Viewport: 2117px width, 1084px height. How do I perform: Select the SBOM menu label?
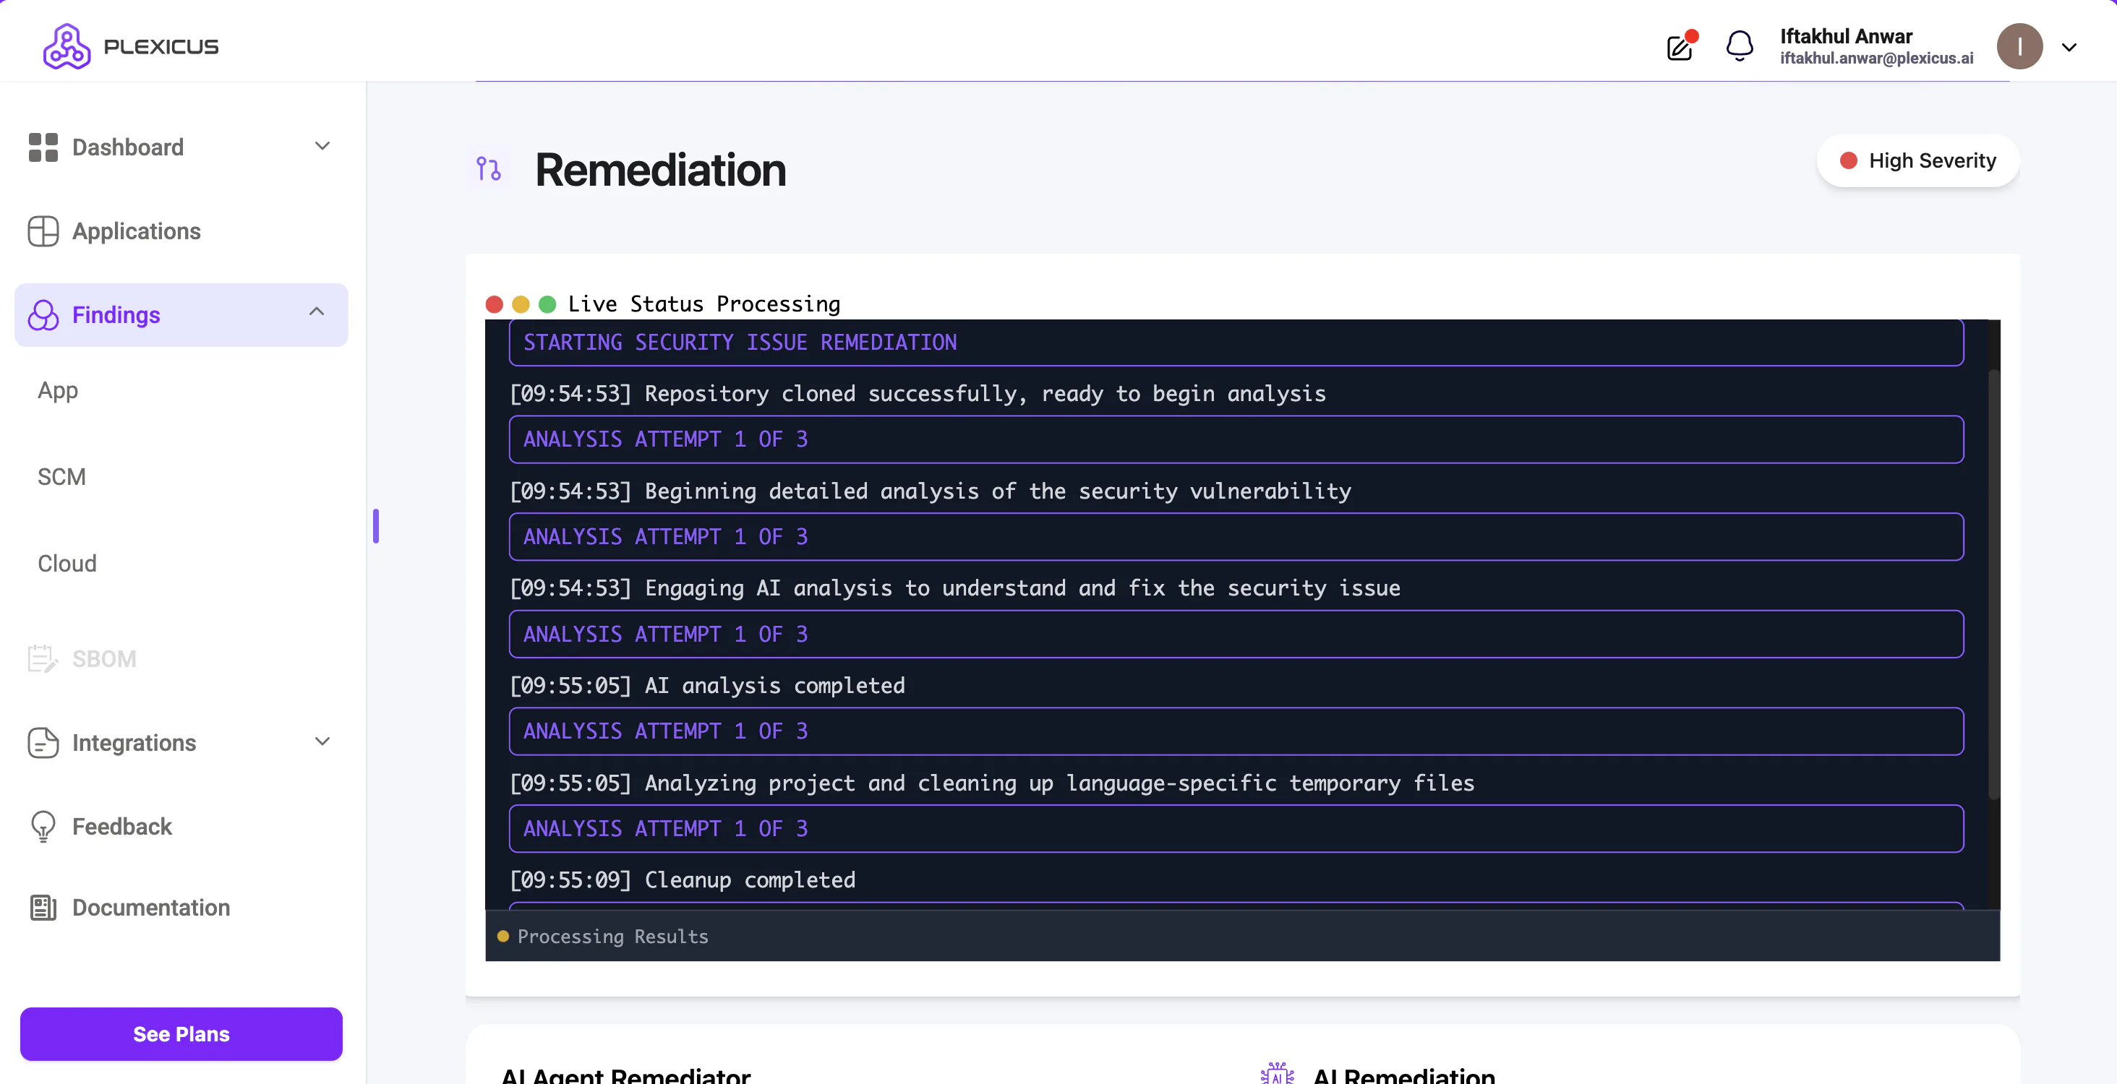(104, 658)
